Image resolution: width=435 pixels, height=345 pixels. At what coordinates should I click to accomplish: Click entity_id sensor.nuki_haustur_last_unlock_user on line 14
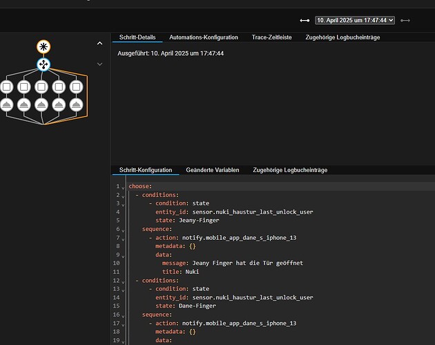point(234,297)
